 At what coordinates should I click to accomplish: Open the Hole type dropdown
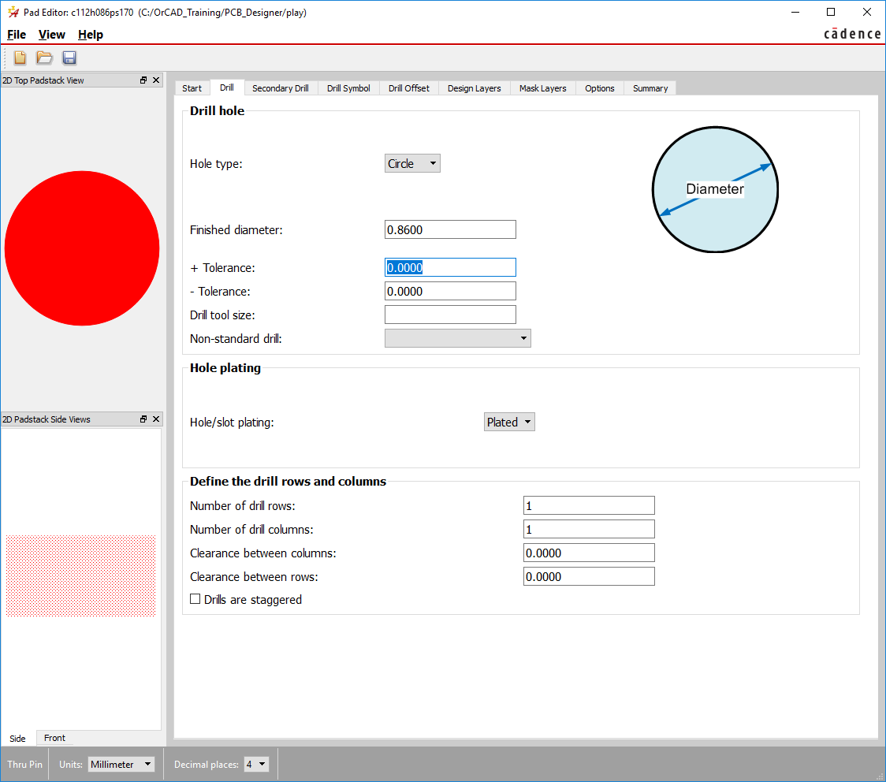click(412, 163)
